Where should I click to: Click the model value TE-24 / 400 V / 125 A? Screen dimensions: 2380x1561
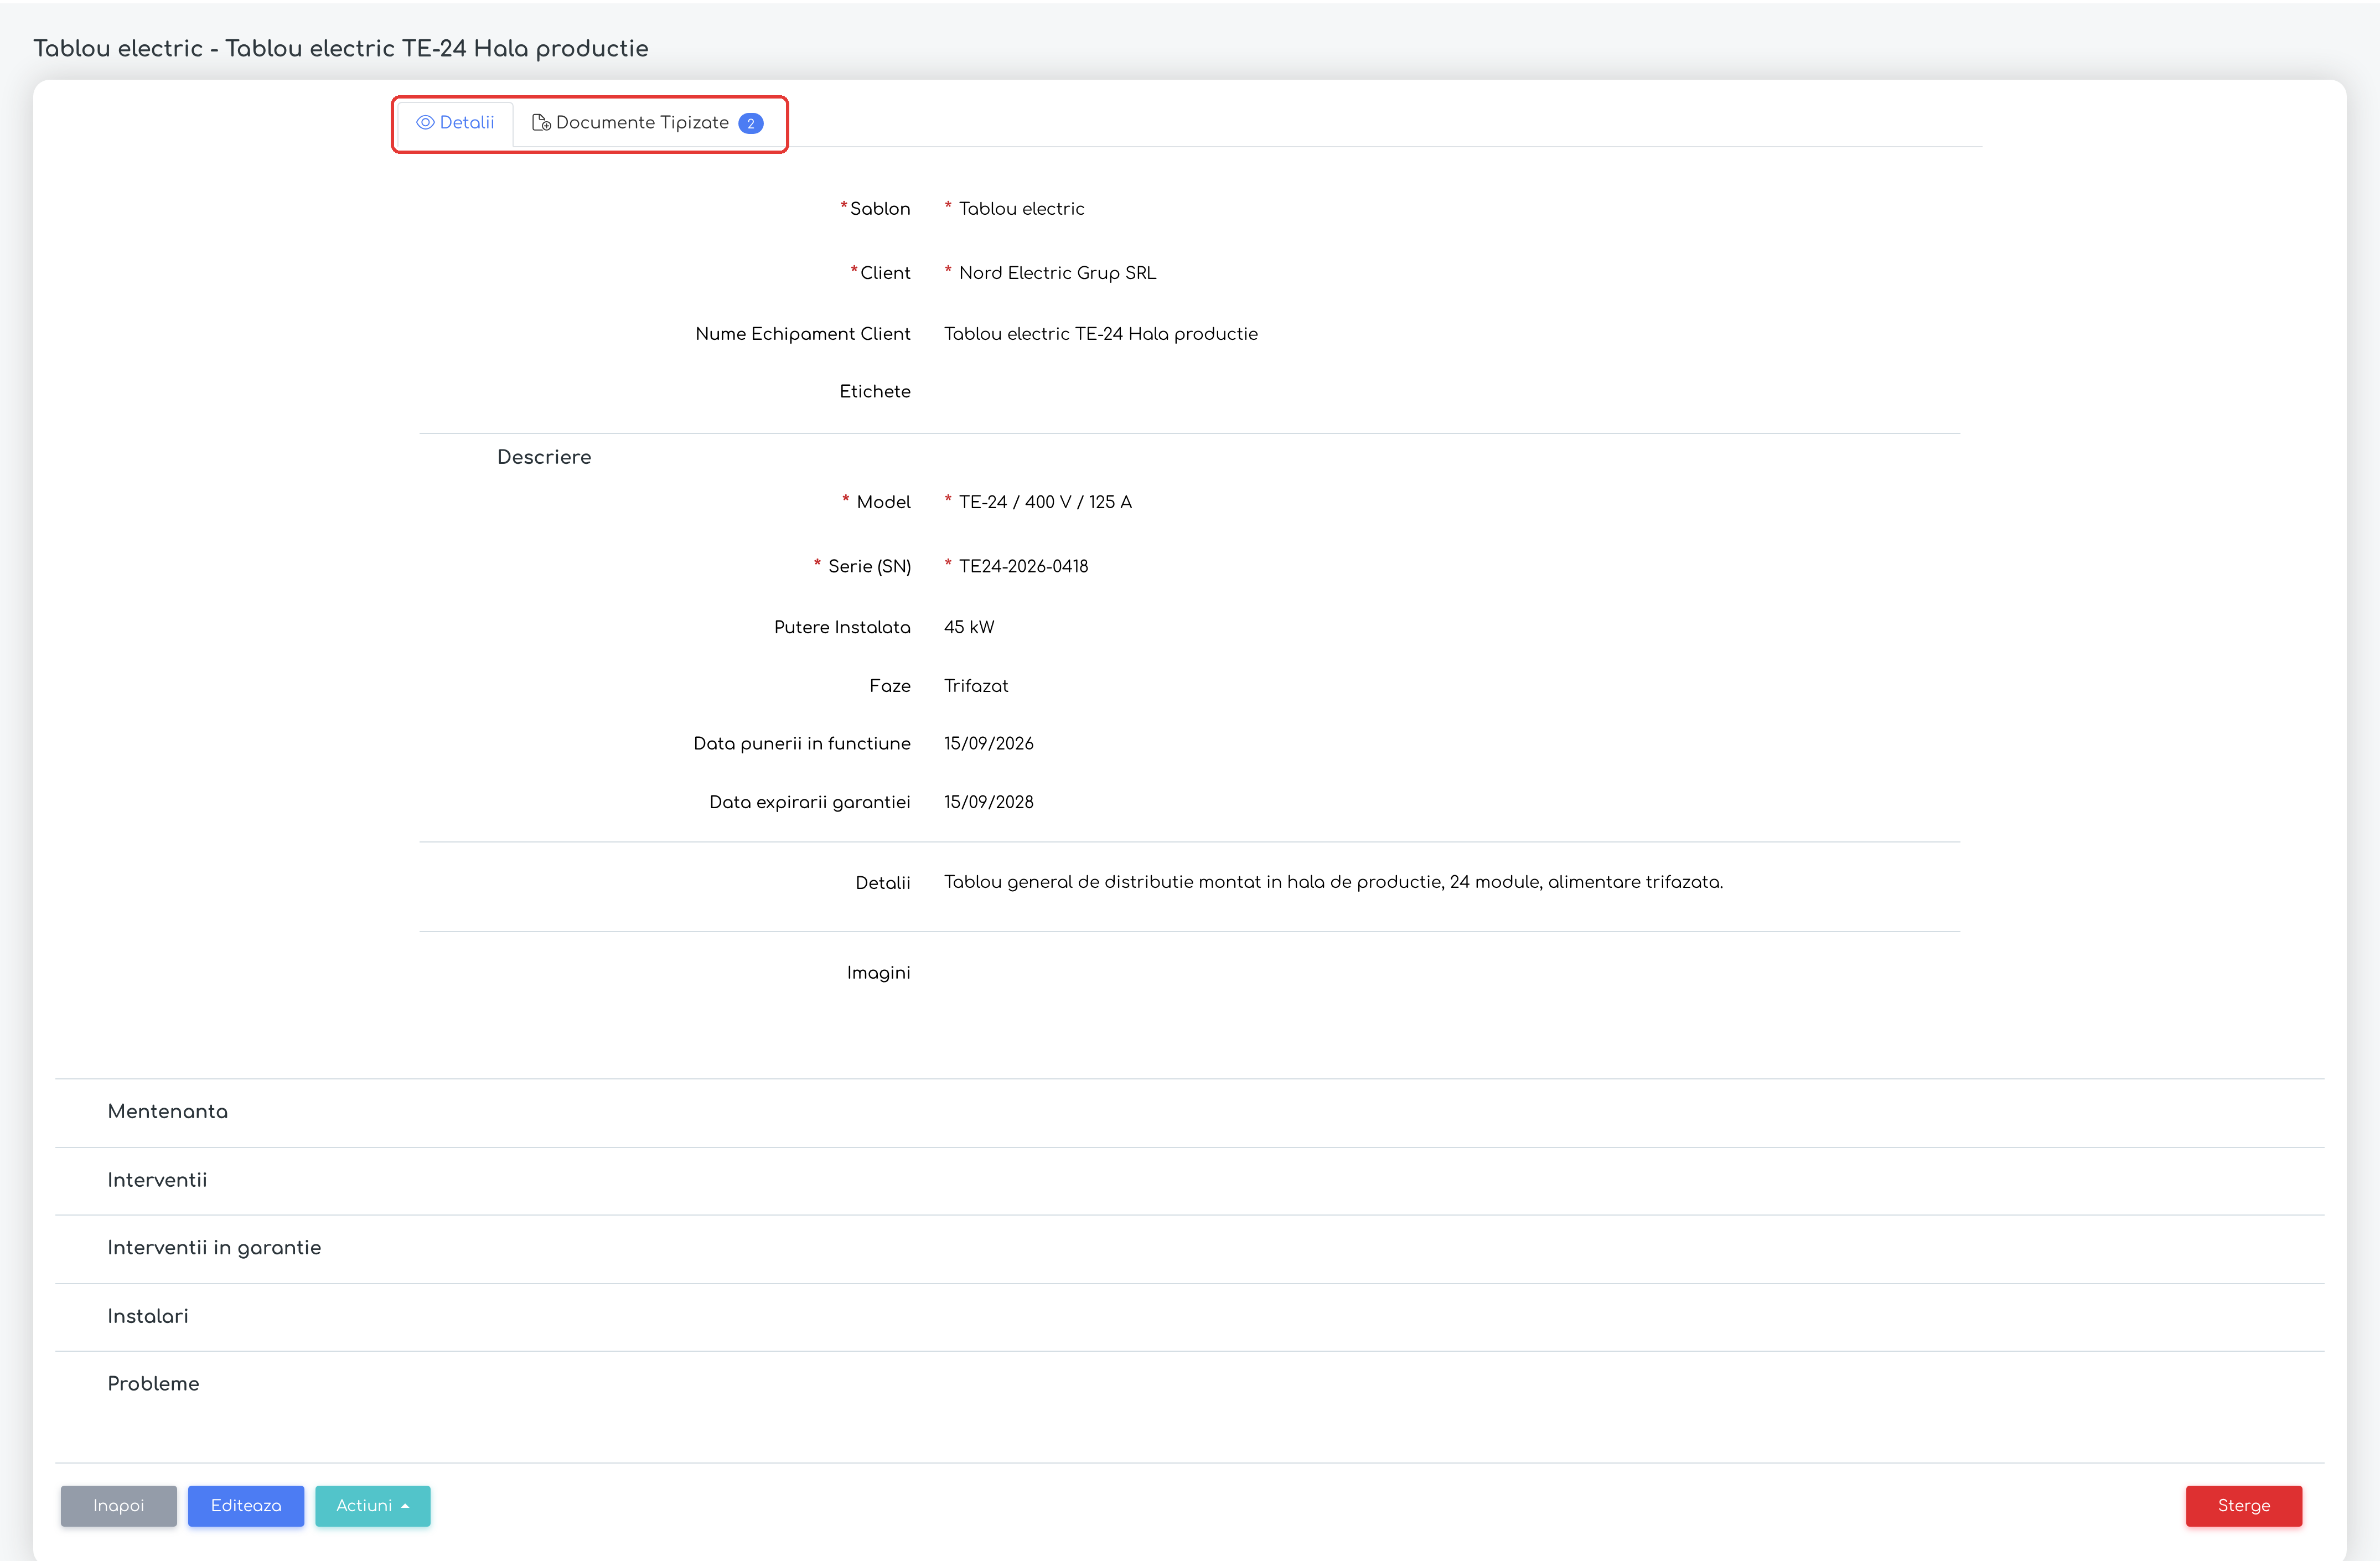point(1045,502)
